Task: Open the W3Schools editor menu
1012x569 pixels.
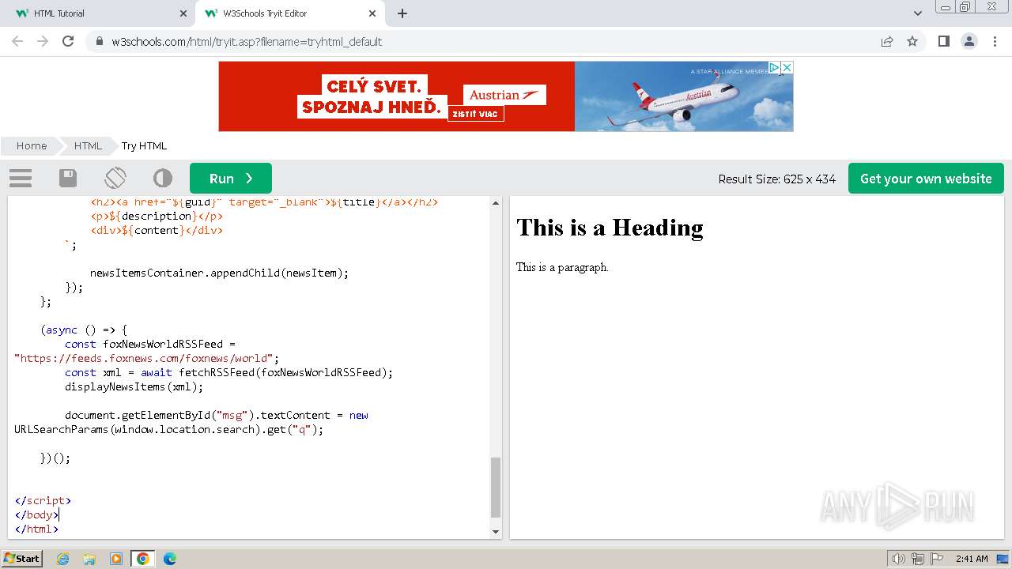Action: coord(21,179)
